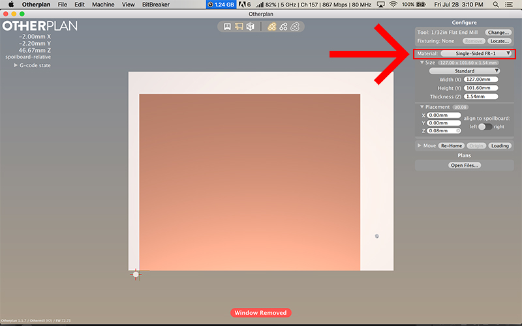Image resolution: width=522 pixels, height=326 pixels.
Task: Switch to the 3D cube view
Action: click(251, 27)
